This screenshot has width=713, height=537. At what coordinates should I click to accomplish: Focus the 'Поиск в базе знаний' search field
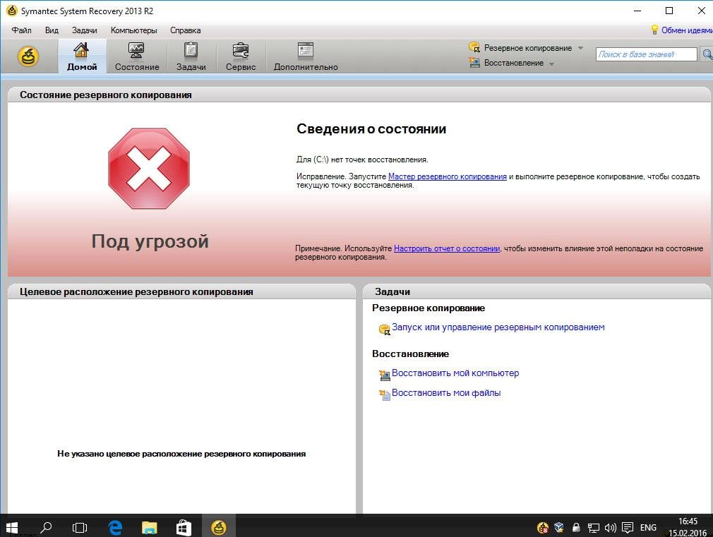pyautogui.click(x=646, y=54)
